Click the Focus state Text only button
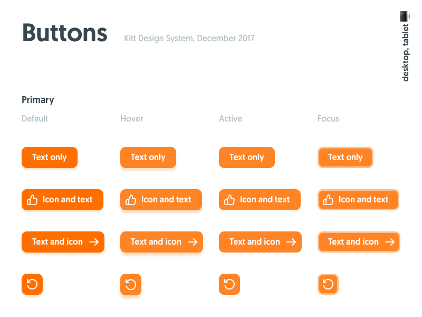422x317 pixels. (x=346, y=157)
